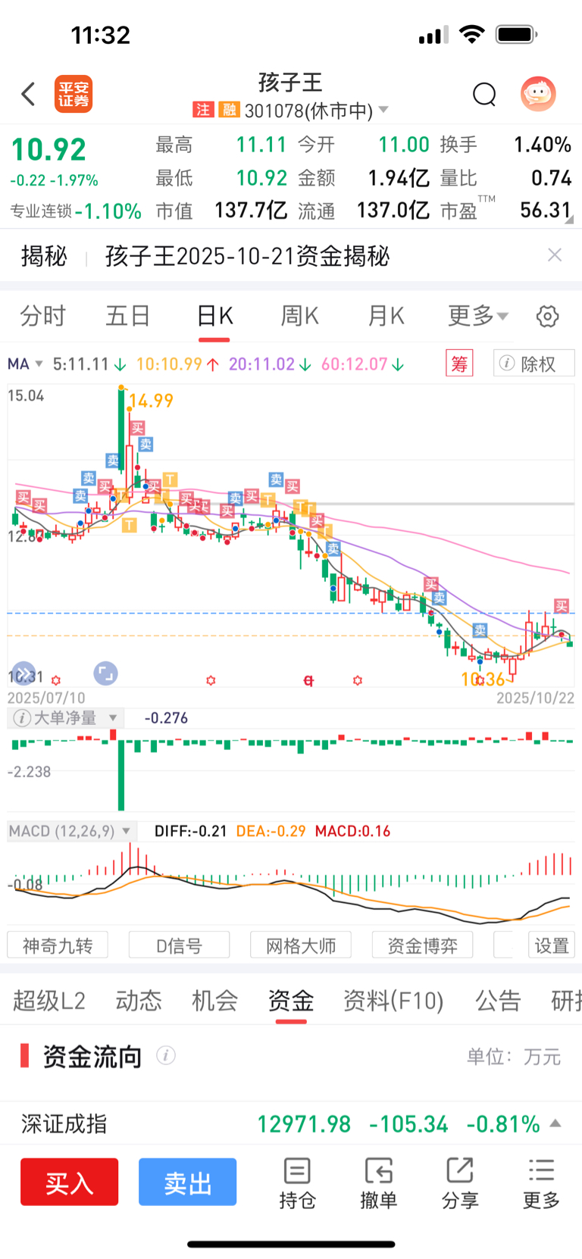Tap the 注 badge under stock name
The width and height of the screenshot is (582, 1259).
tap(203, 110)
